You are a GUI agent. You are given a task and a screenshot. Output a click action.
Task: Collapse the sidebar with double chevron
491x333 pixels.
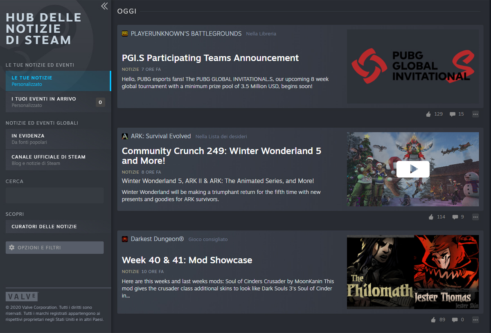point(104,6)
